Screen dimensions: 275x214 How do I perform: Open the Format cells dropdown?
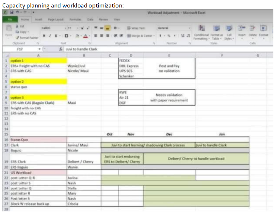point(264,38)
